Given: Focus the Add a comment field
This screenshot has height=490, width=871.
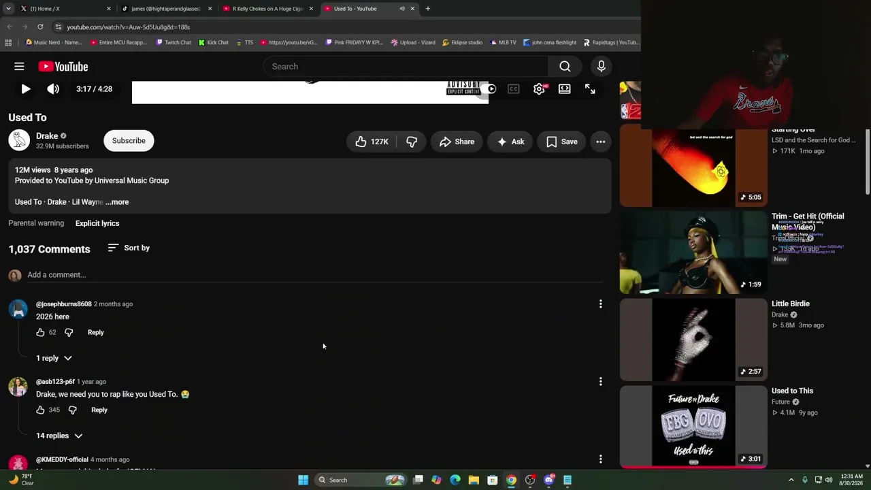Looking at the screenshot, I should click(315, 275).
